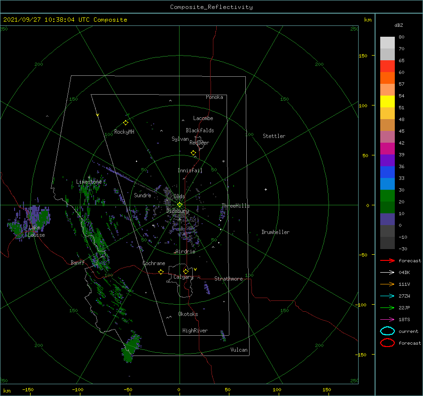
Task: Click the Stettler label on the map
Action: tap(274, 136)
